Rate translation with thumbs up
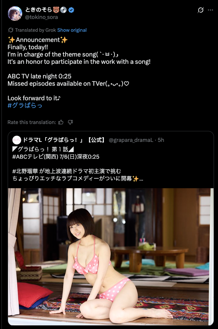Image resolution: width=218 pixels, height=329 pixels. (x=61, y=122)
